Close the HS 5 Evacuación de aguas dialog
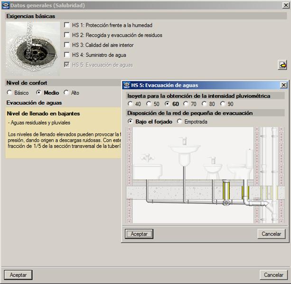 click(x=283, y=85)
